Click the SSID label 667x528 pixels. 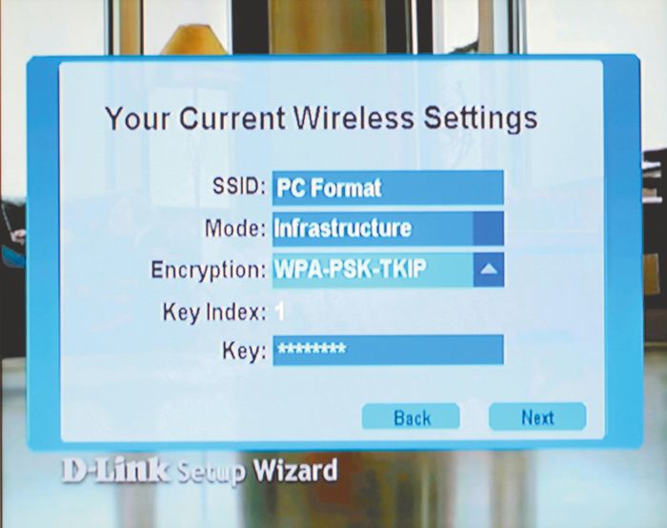239,186
